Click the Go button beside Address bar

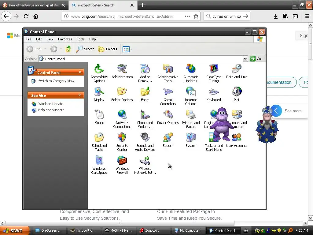point(256,59)
